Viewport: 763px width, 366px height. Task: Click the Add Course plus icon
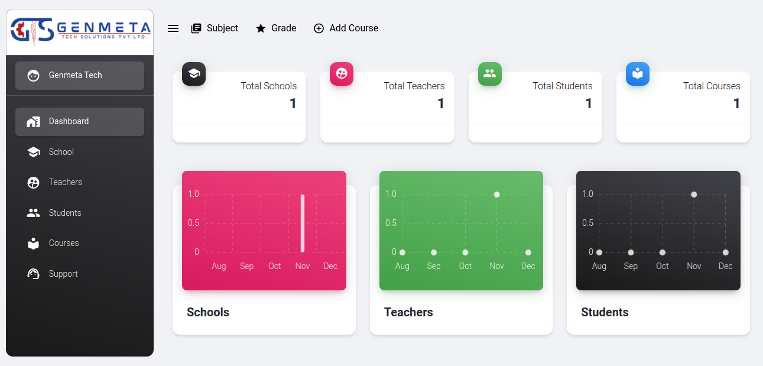[x=319, y=28]
